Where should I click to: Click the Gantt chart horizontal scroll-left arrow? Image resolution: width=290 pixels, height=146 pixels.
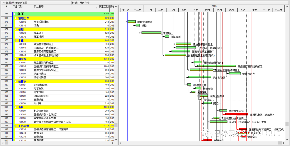(120, 143)
